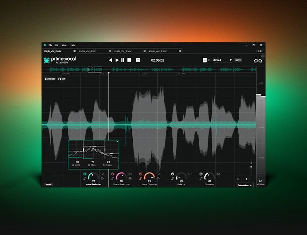Click Balance automation curve icon
307x235 pixels.
(x=173, y=178)
